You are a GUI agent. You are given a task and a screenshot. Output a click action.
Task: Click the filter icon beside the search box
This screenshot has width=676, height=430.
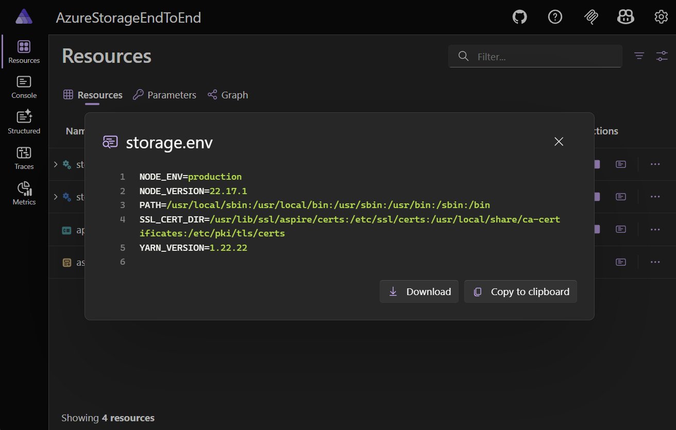click(639, 56)
